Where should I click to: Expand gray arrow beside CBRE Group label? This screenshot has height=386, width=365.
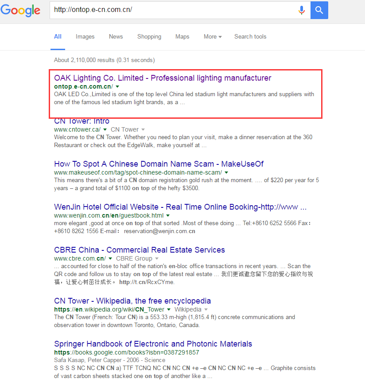[x=157, y=258]
